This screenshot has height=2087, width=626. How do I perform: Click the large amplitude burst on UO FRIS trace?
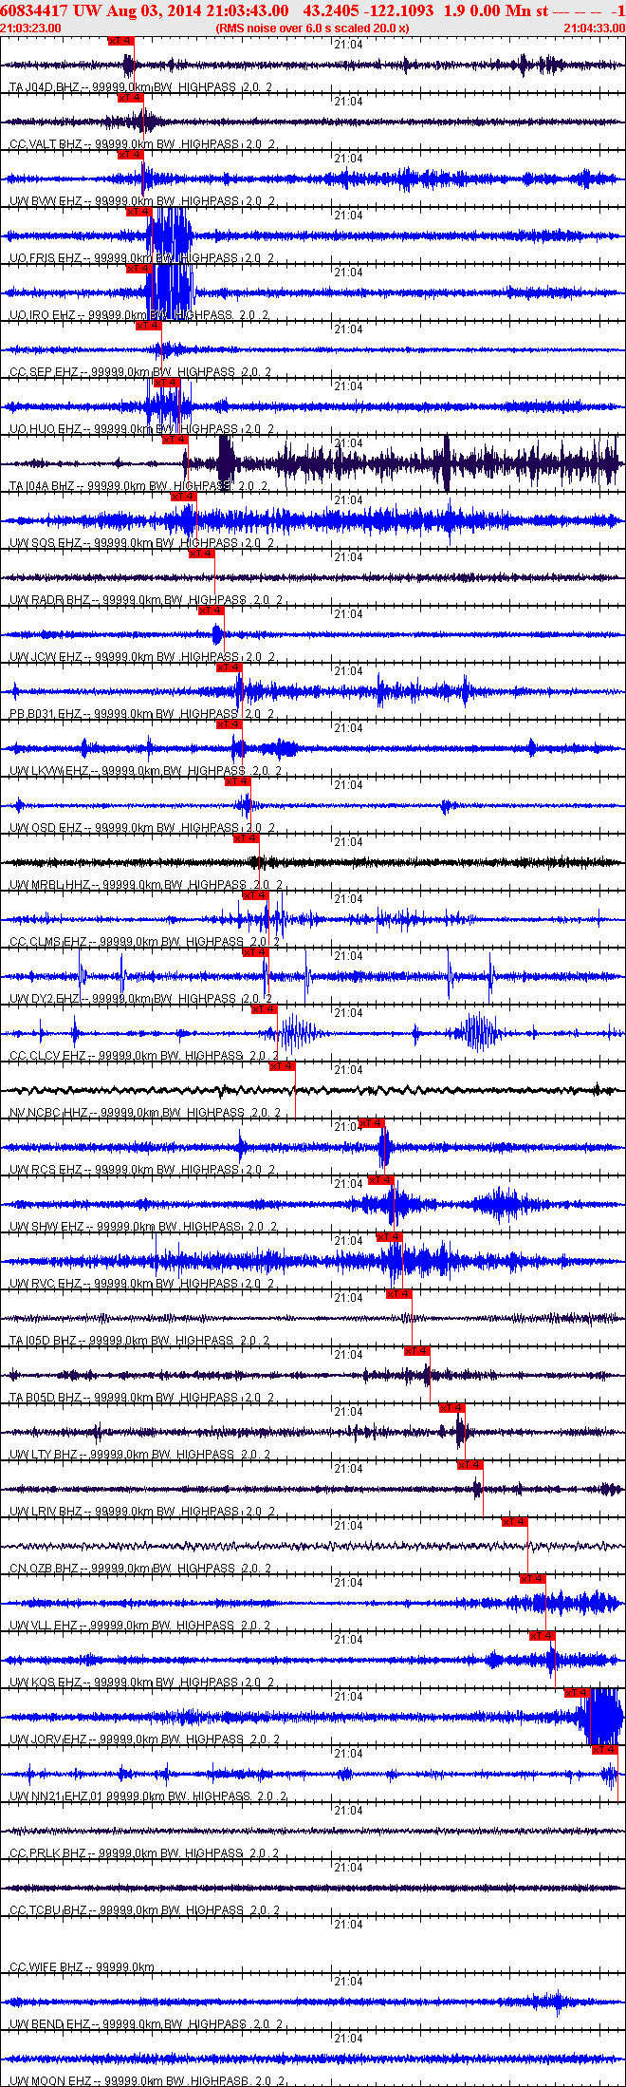pyautogui.click(x=172, y=235)
